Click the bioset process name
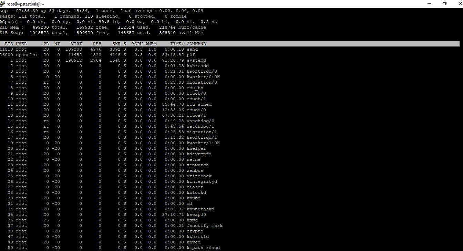Viewport: 463px width, 251px height. 195,187
